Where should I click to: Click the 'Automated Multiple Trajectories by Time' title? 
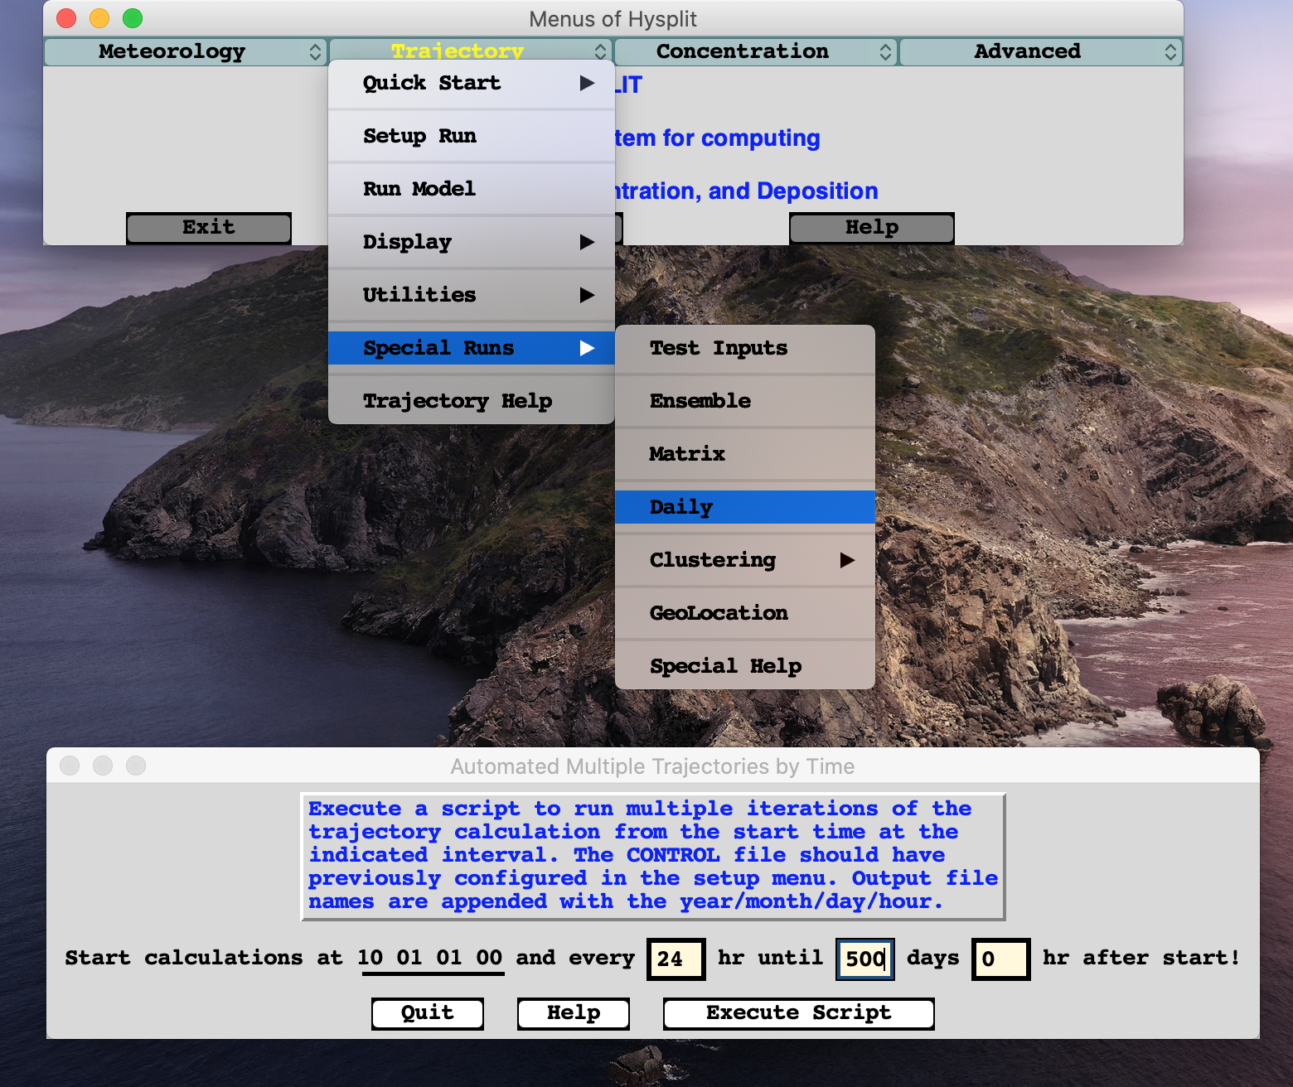[x=652, y=766]
